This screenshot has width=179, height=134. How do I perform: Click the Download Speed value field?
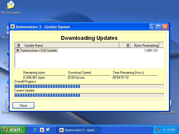pos(89,77)
